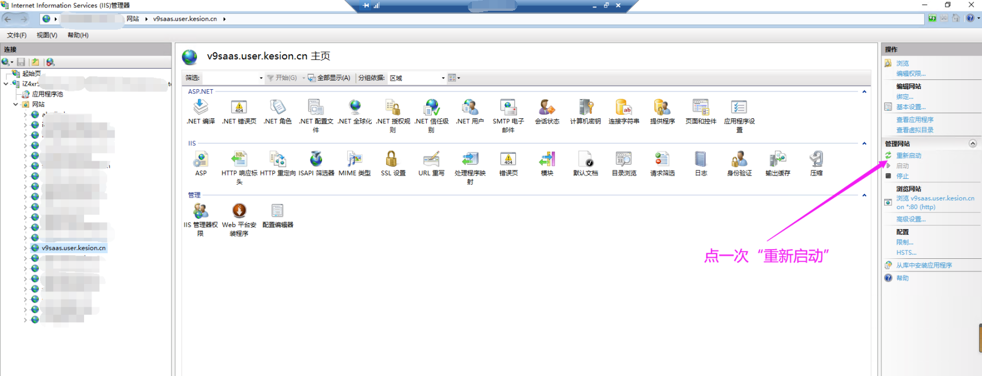Click 停止 to stop the website
Image resolution: width=982 pixels, height=376 pixels.
point(902,176)
